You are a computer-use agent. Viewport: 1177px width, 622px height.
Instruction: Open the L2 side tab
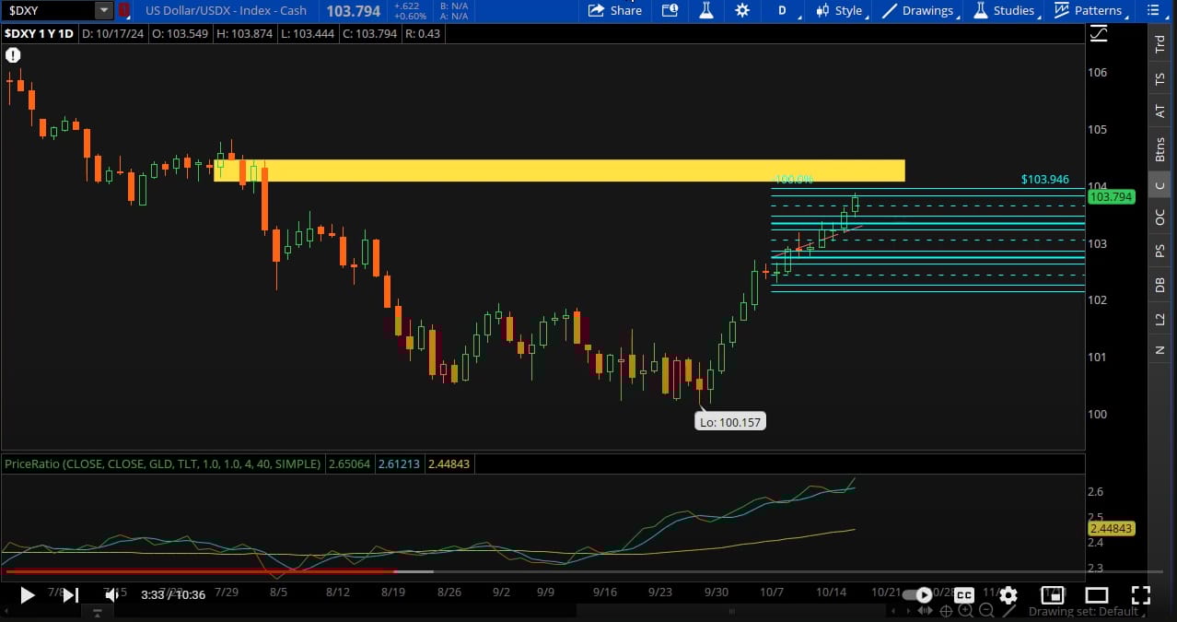(1160, 319)
